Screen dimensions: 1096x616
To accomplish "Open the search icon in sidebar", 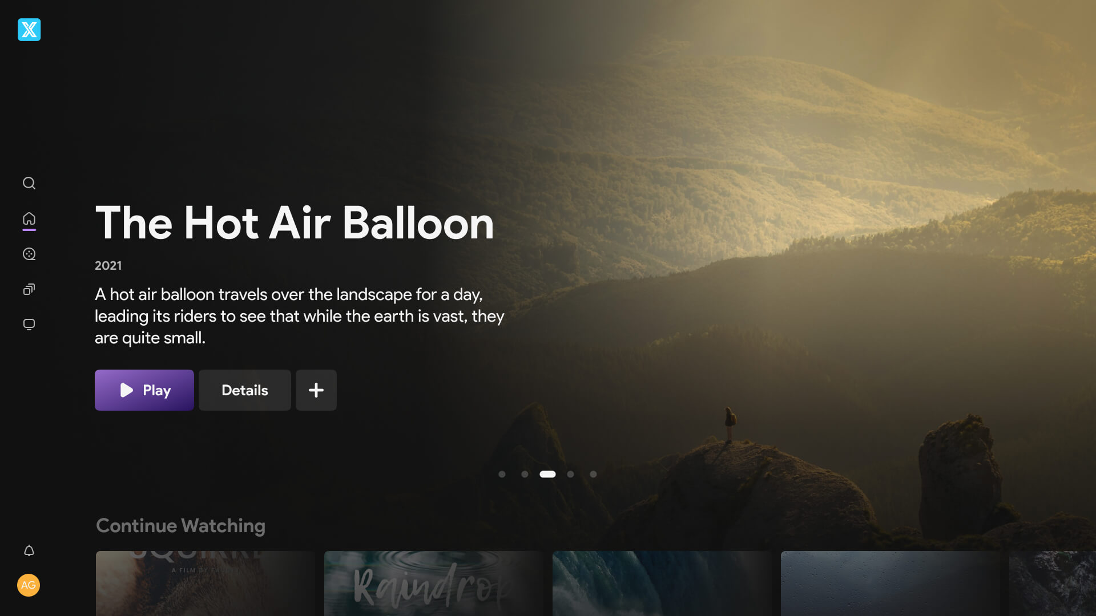I will pyautogui.click(x=29, y=183).
